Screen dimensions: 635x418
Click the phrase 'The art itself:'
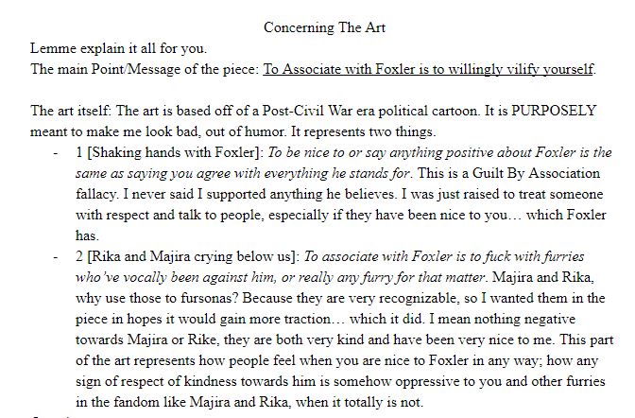(71, 111)
